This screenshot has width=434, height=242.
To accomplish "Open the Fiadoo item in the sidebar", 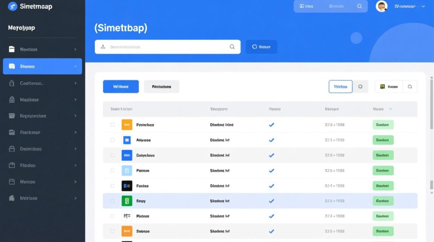I will click(28, 165).
